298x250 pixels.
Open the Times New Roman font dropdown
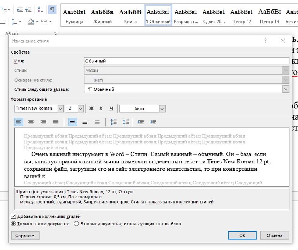pyautogui.click(x=60, y=108)
